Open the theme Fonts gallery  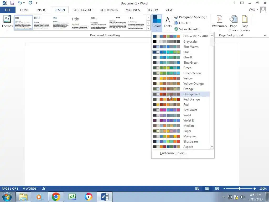pyautogui.click(x=168, y=23)
